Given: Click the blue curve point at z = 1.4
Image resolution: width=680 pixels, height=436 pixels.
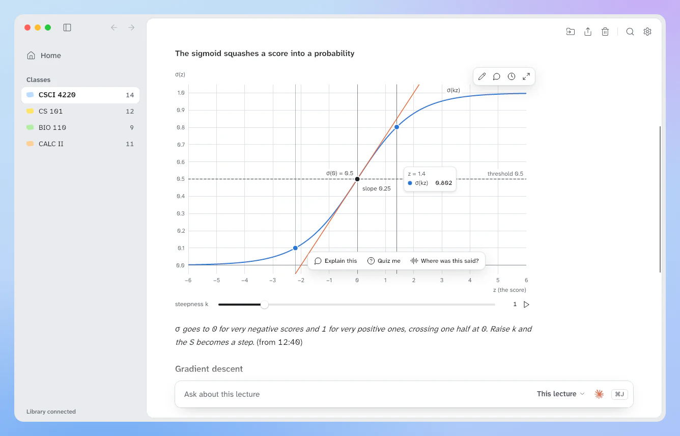Looking at the screenshot, I should (396, 127).
